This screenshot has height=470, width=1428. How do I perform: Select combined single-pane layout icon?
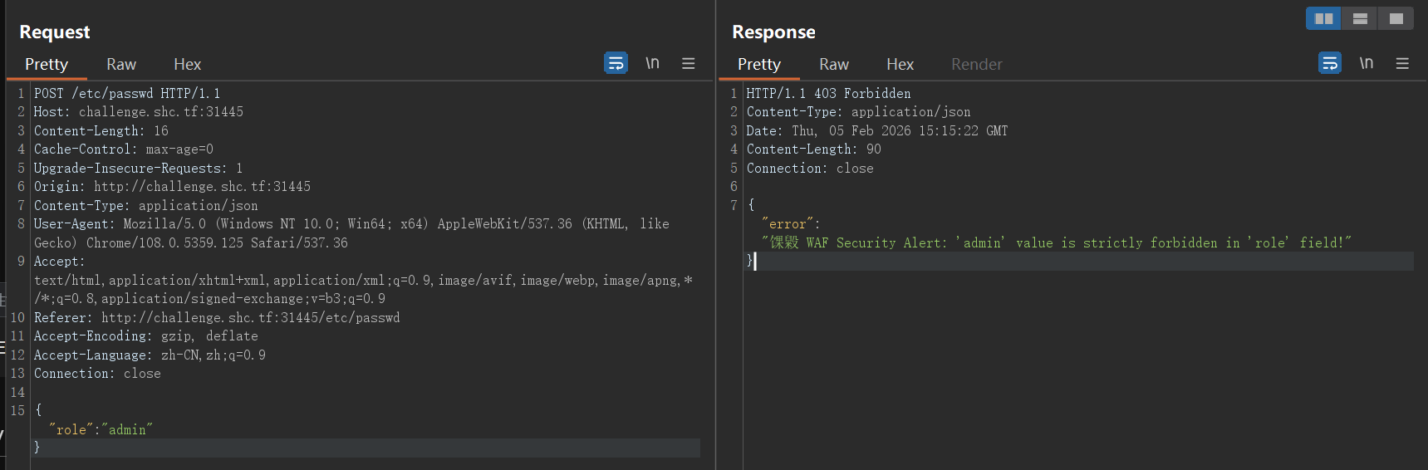tap(1396, 18)
